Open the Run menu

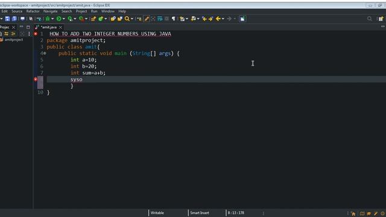pyautogui.click(x=94, y=11)
